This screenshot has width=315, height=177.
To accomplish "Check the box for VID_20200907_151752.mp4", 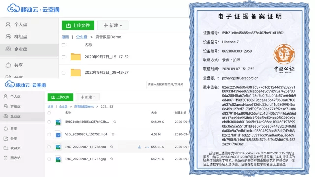I will pyautogui.click(x=49, y=134).
